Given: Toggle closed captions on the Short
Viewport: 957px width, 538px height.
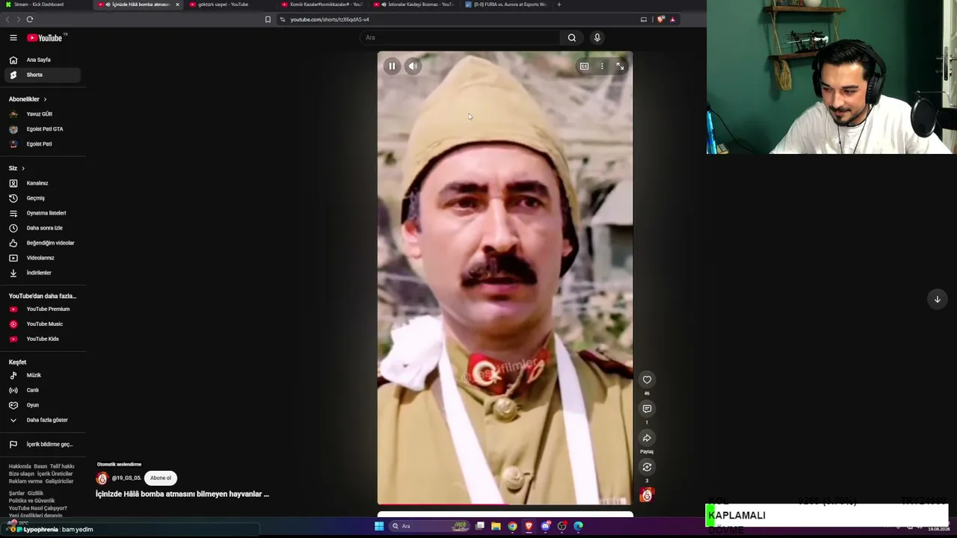Looking at the screenshot, I should [584, 67].
